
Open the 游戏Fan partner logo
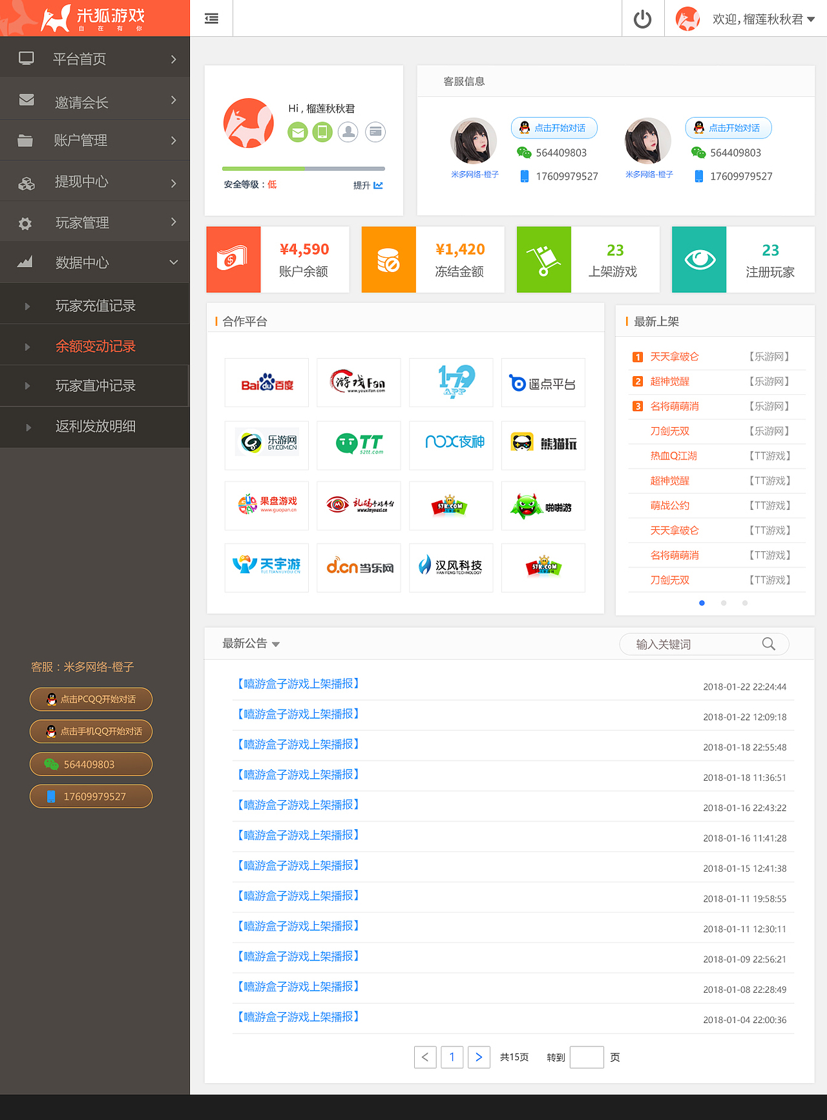click(359, 383)
